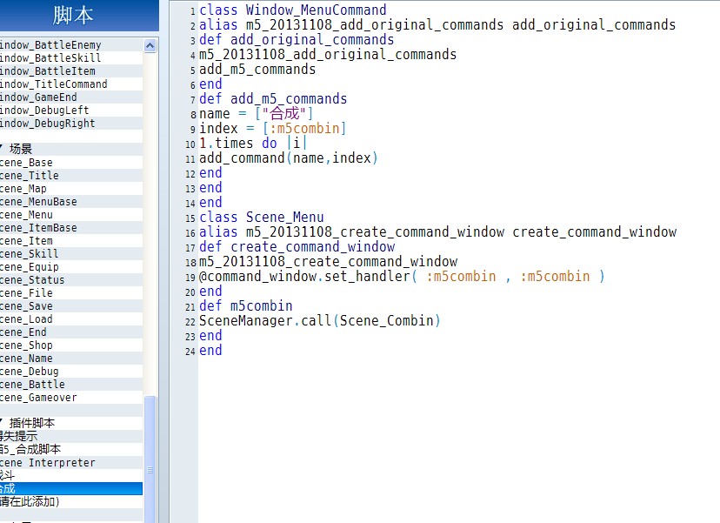Select the Scene_File script
The image size is (720, 523).
[x=71, y=293]
